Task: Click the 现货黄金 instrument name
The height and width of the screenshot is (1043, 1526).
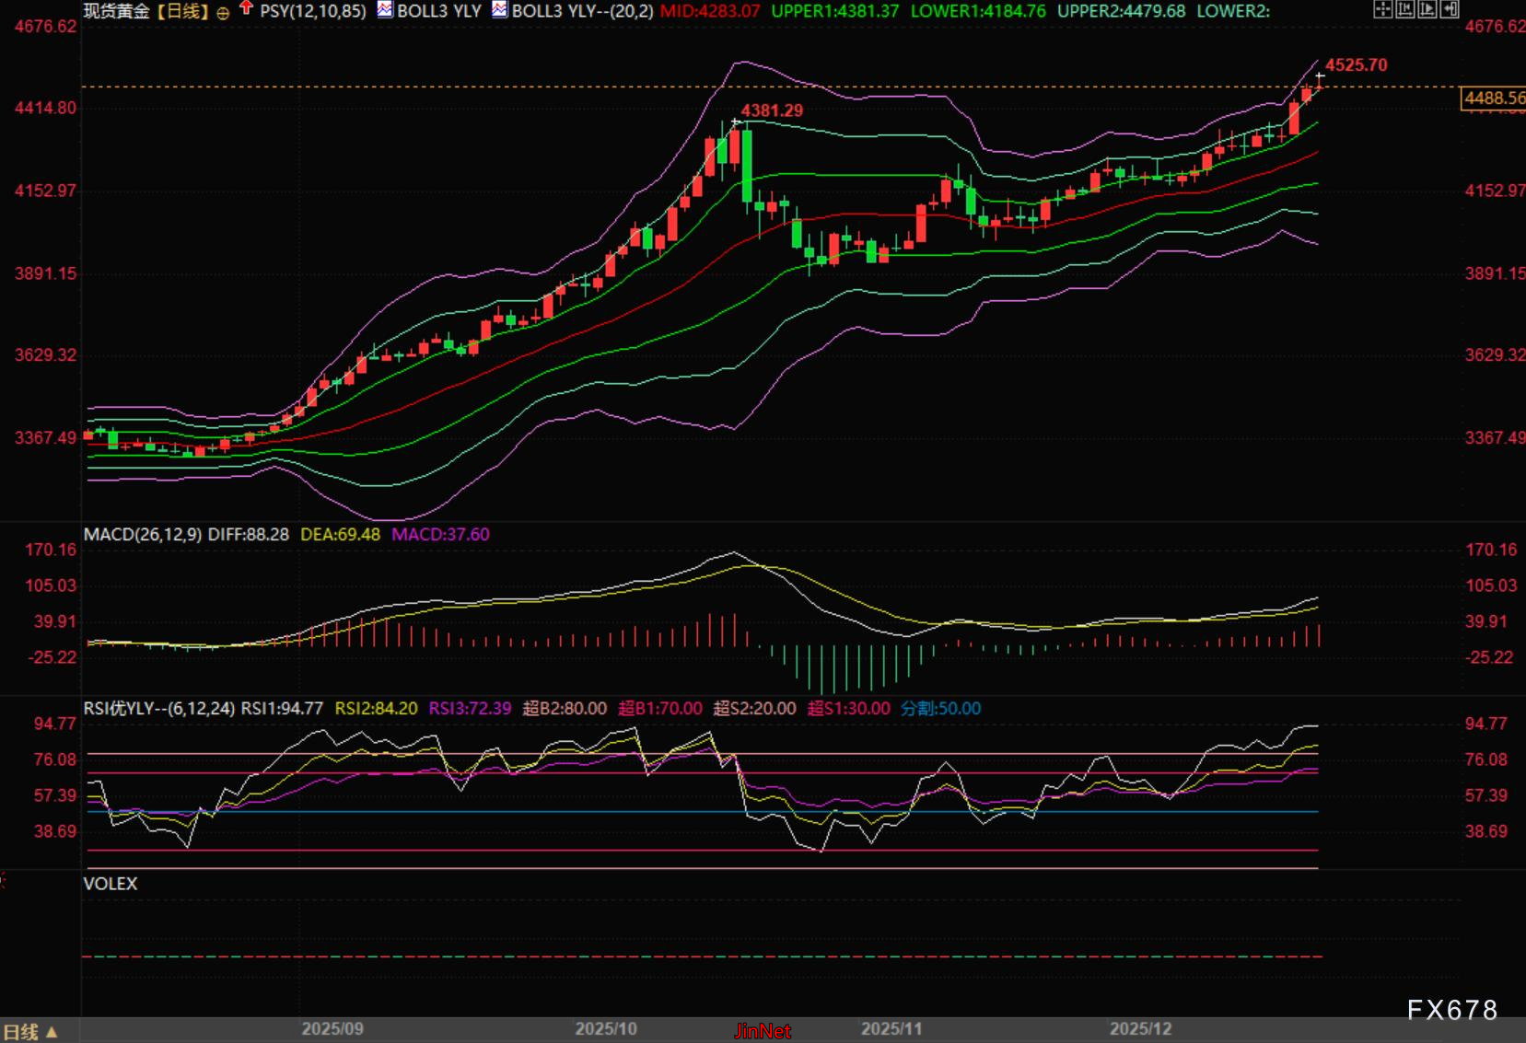Action: [x=116, y=11]
